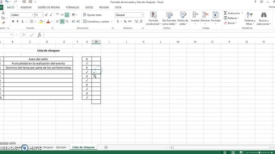
Task: Open the font size 11 dropdown
Action: pyautogui.click(x=42, y=15)
